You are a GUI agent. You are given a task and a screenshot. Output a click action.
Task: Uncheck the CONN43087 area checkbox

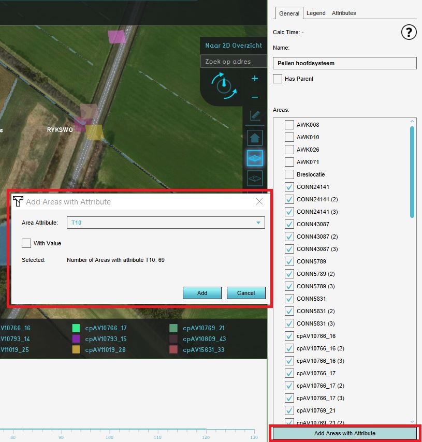(289, 224)
